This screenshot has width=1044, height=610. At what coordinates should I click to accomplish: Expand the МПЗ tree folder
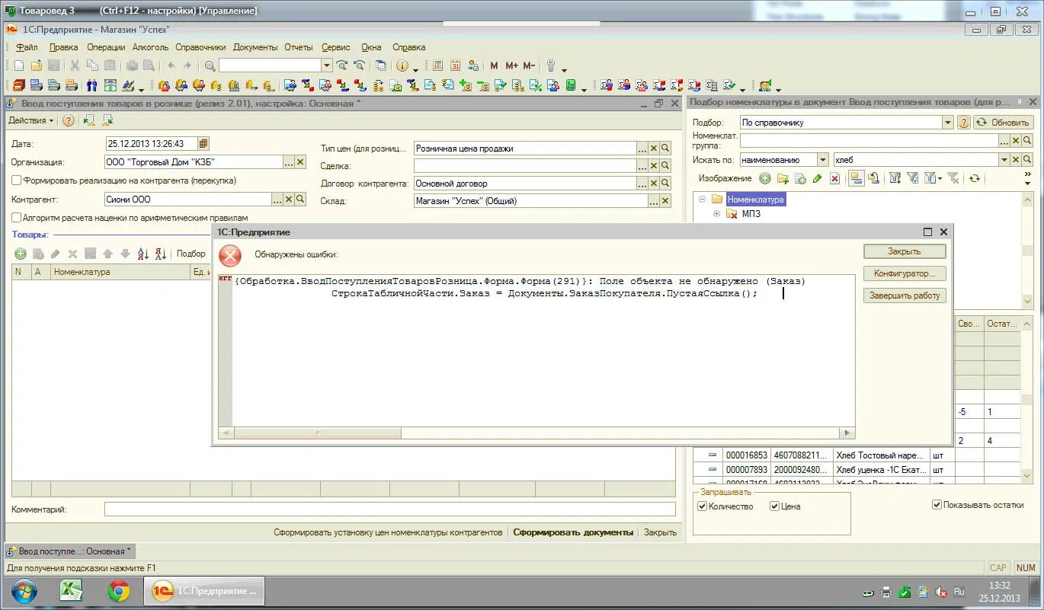[716, 214]
